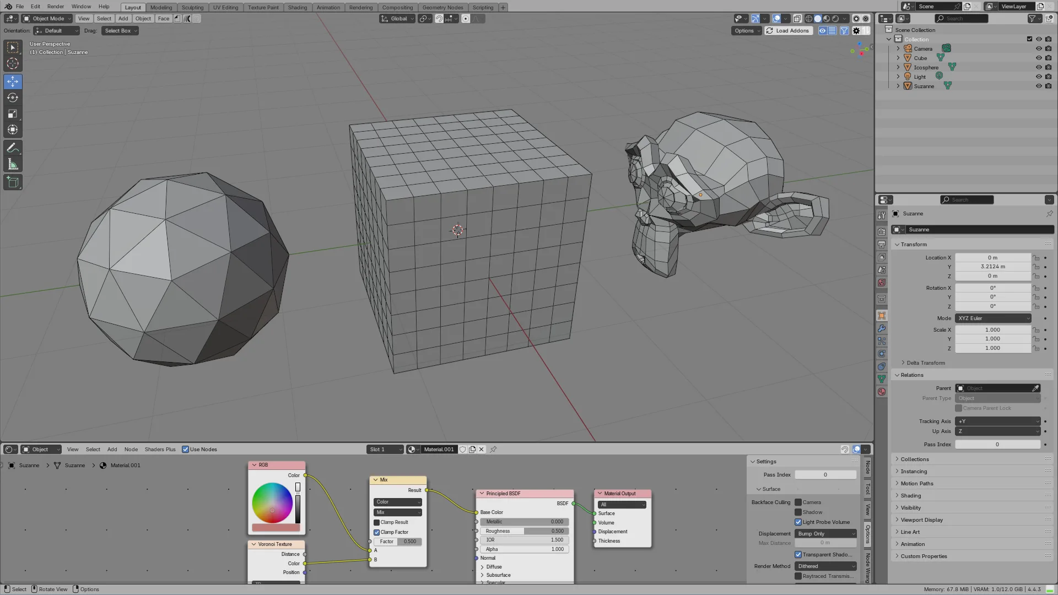Screen dimensions: 1058x595
Task: Select the Select Box tool in viewport toolbar
Action: click(13, 48)
